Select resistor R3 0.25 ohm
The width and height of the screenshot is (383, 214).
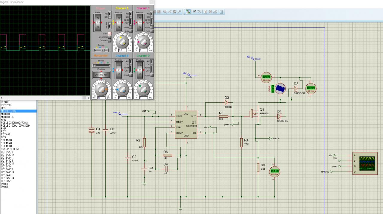[x=258, y=168]
